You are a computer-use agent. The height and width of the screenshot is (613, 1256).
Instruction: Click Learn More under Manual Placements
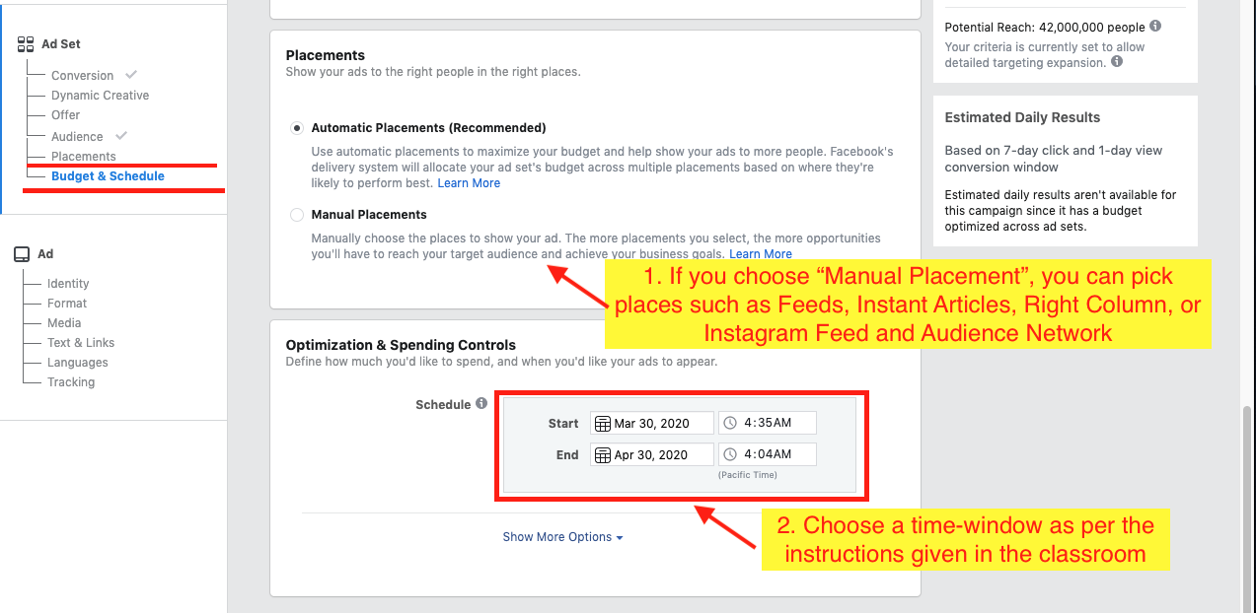coord(761,254)
